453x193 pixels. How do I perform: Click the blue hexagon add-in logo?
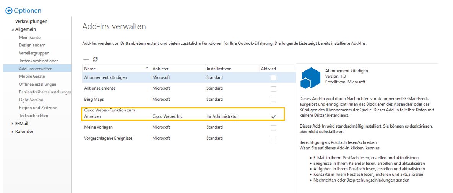309,77
